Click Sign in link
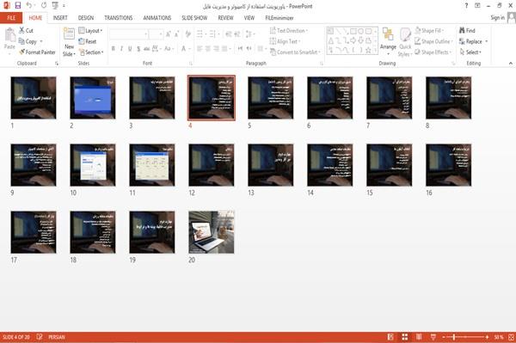This screenshot has height=343, width=516. tap(497, 17)
